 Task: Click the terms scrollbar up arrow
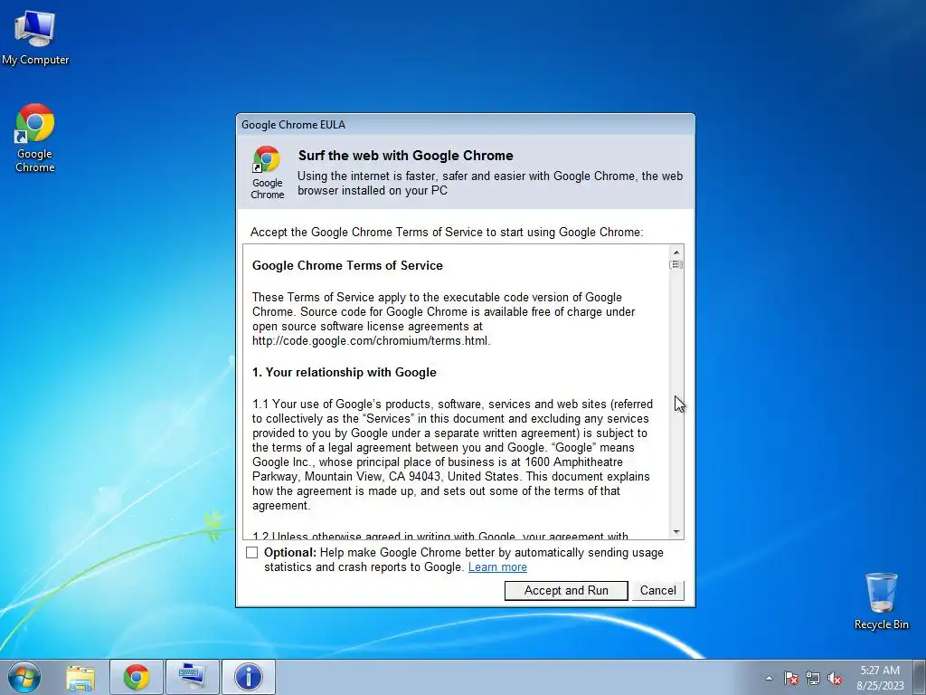point(676,252)
